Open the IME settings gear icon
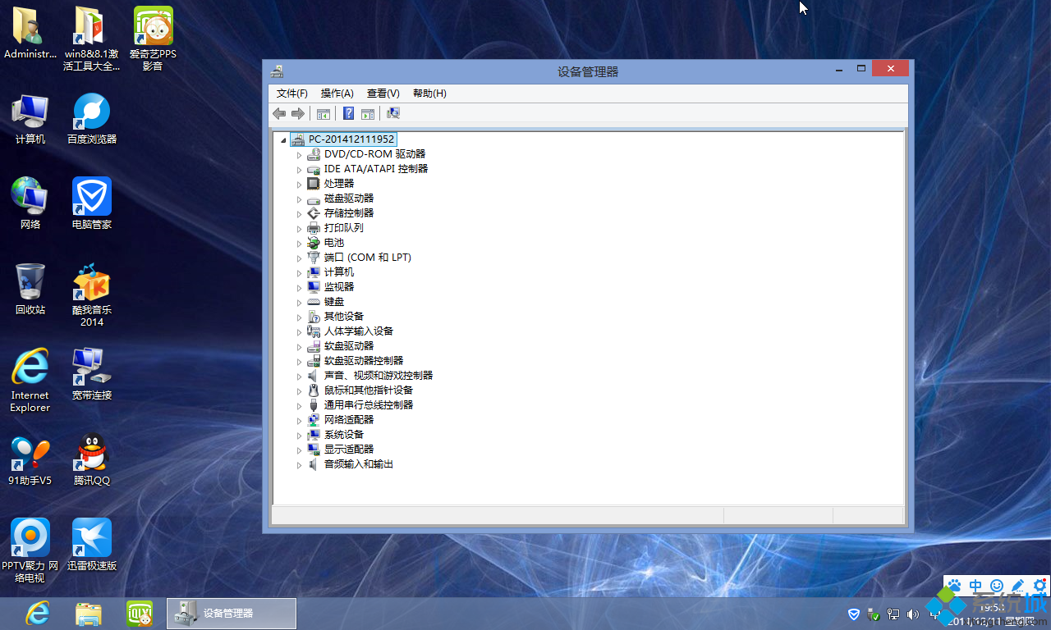Image resolution: width=1051 pixels, height=630 pixels. click(x=1040, y=586)
